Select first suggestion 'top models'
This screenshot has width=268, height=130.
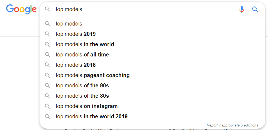(x=152, y=24)
